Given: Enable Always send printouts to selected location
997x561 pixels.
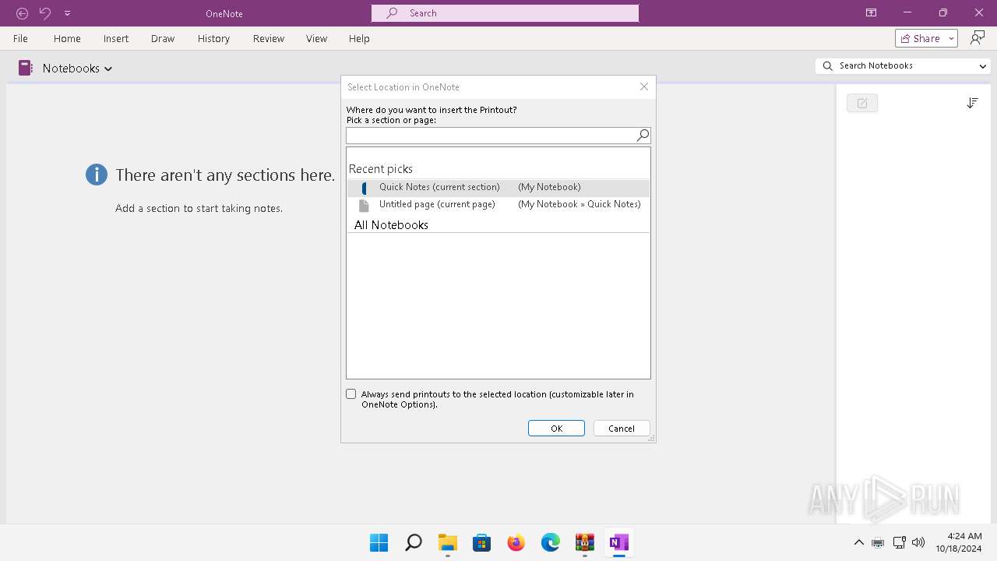Looking at the screenshot, I should (351, 394).
